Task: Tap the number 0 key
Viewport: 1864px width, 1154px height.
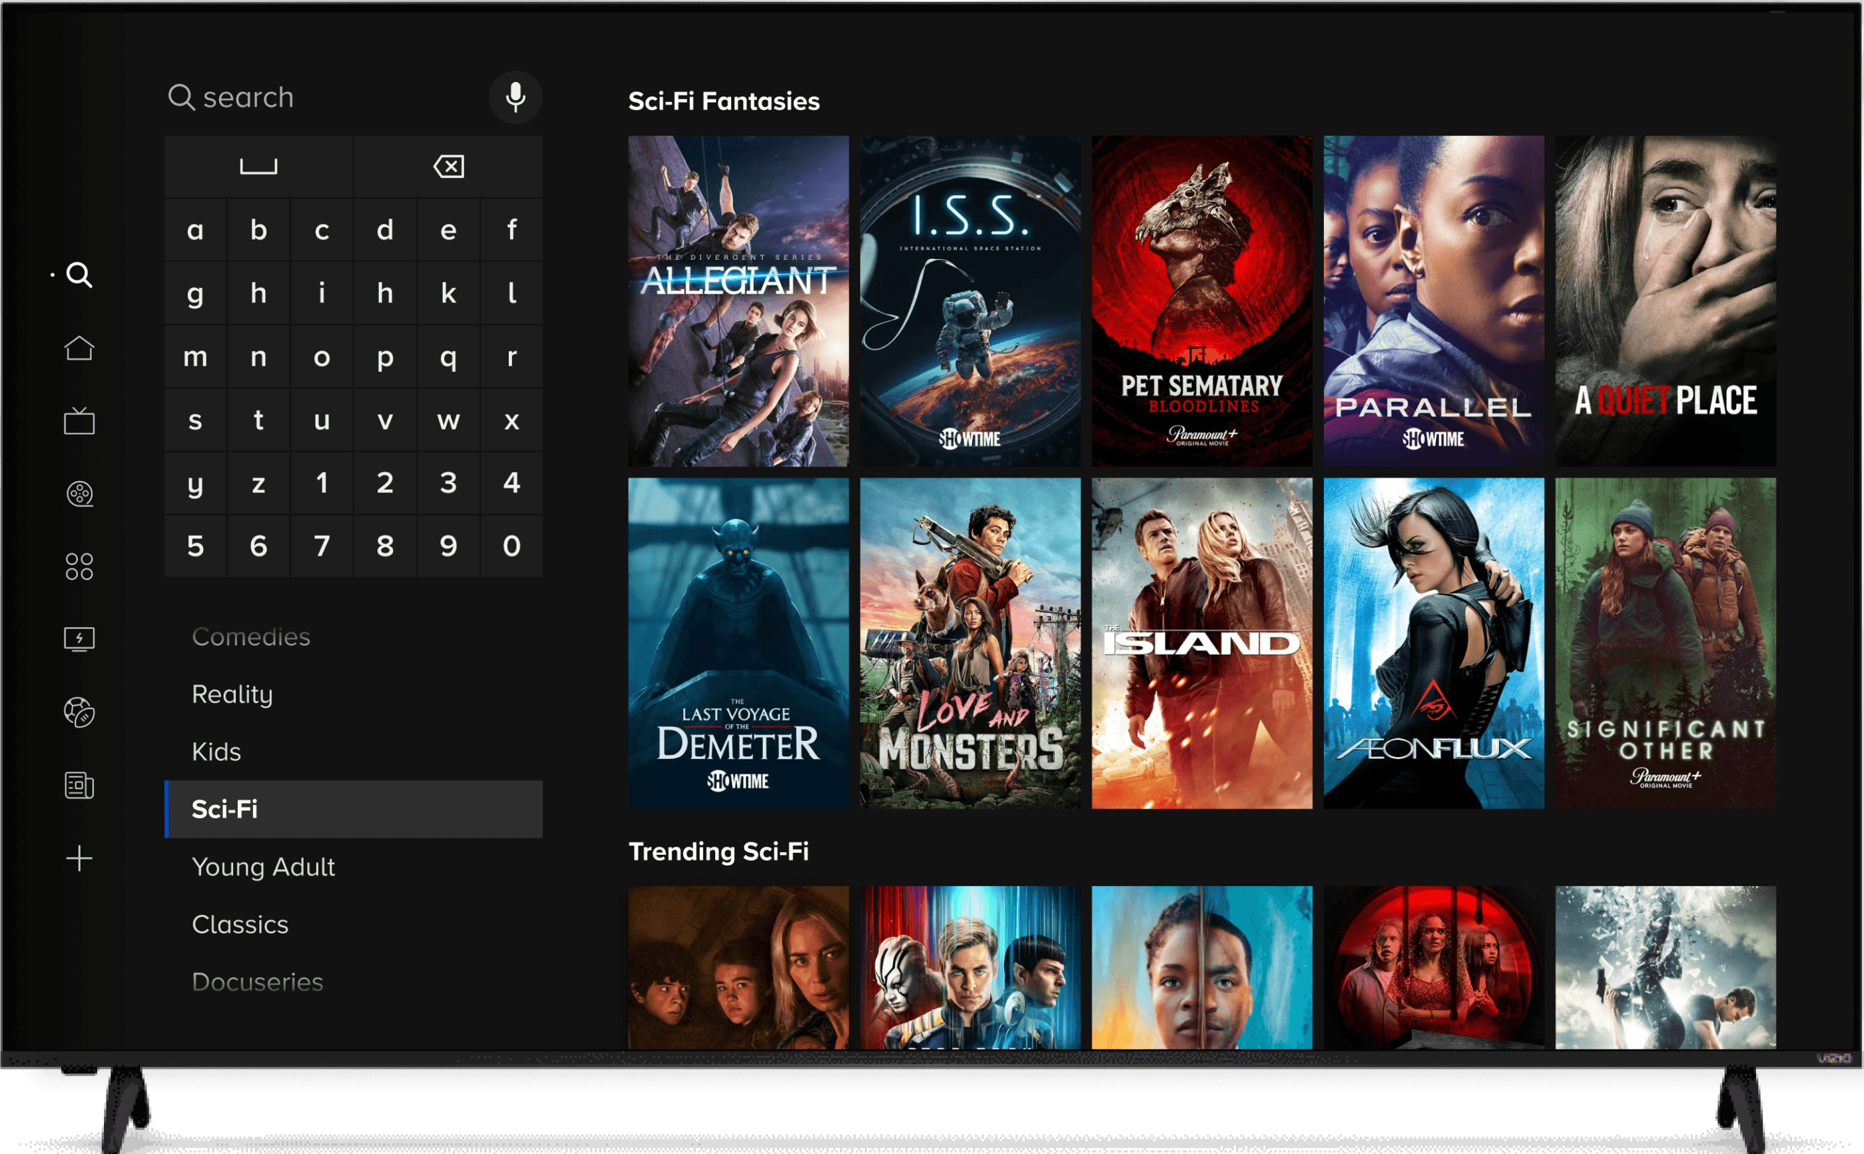Action: tap(511, 546)
